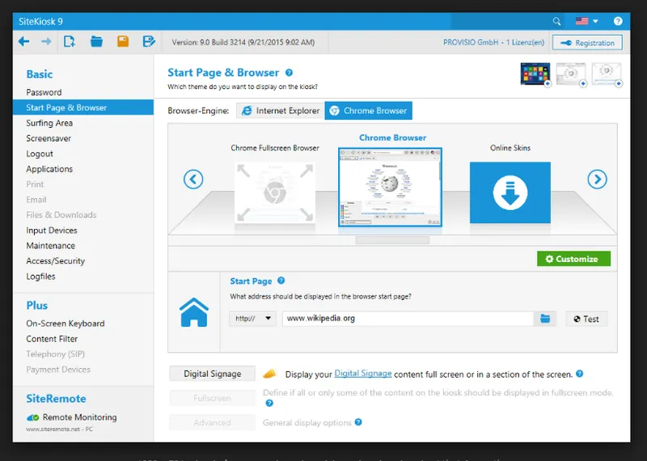The height and width of the screenshot is (461, 647).
Task: Click the orange signage icon
Action: coord(269,374)
